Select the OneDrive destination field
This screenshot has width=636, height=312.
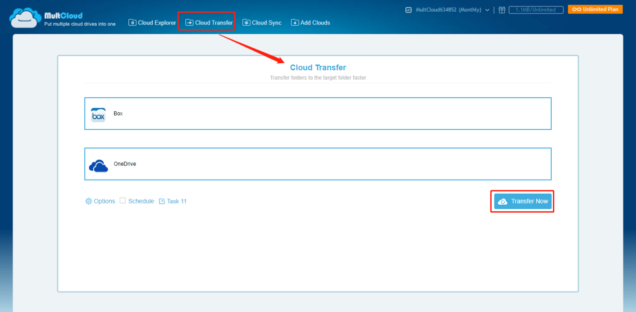click(318, 164)
